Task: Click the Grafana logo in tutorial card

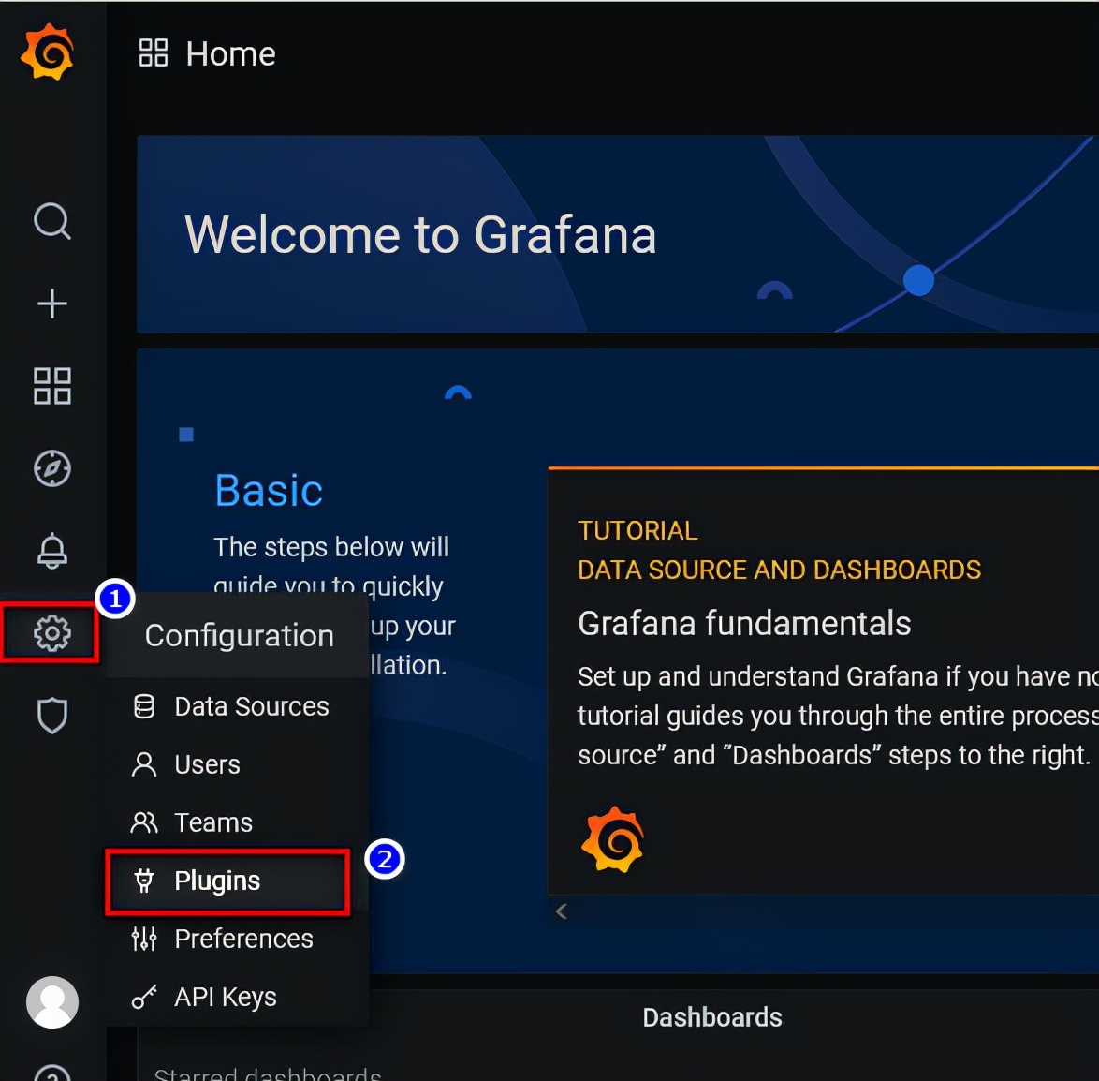Action: 612,839
